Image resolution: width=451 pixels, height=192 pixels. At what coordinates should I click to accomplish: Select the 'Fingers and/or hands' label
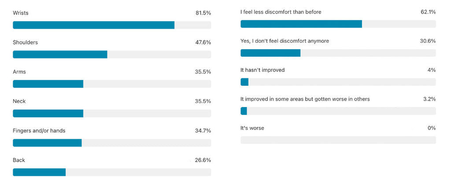point(39,131)
